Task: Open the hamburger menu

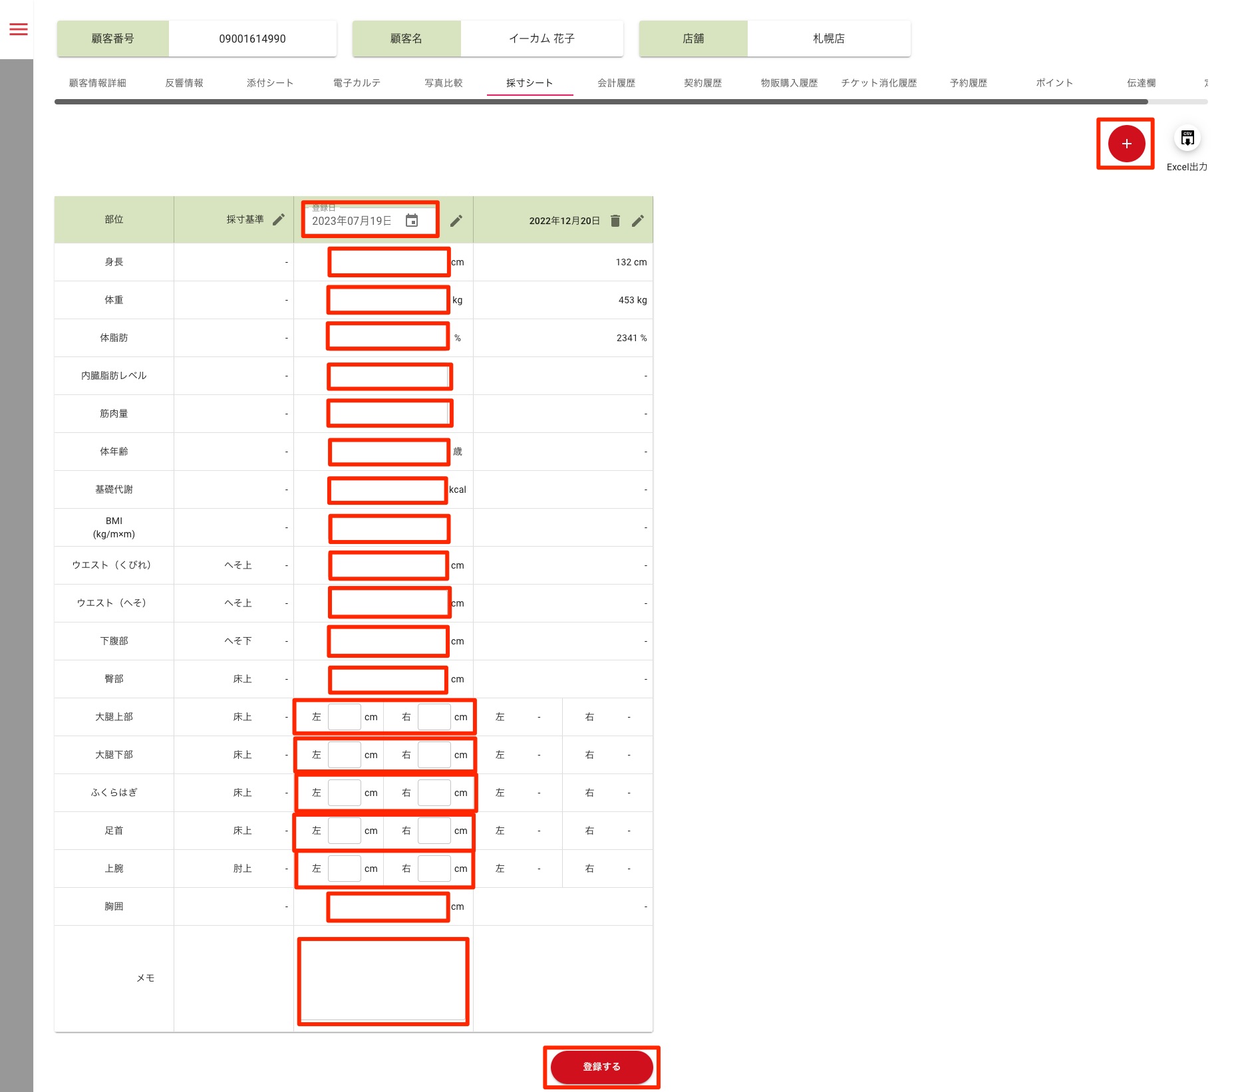Action: (x=19, y=29)
